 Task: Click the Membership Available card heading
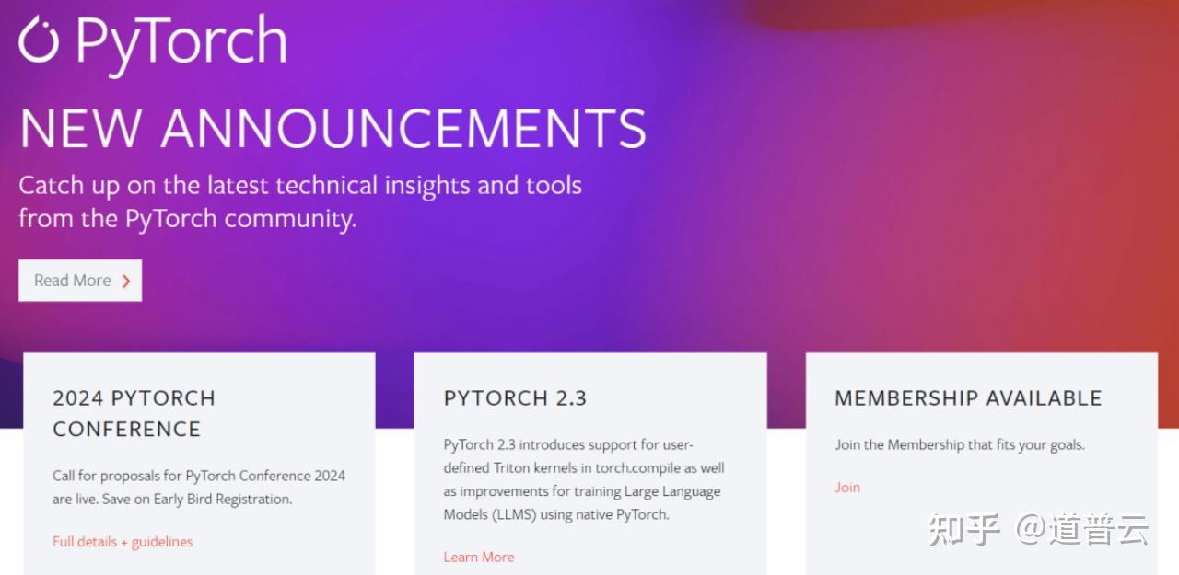click(x=968, y=398)
